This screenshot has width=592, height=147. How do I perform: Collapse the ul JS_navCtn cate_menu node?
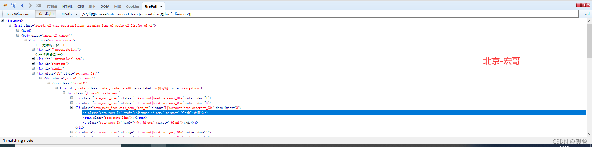point(64,93)
